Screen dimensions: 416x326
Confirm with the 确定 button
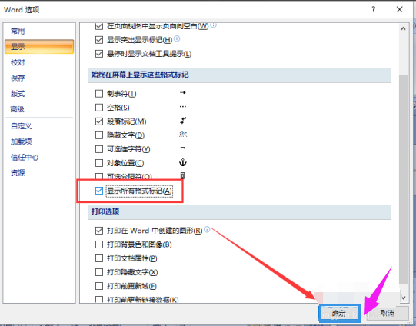coord(339,313)
